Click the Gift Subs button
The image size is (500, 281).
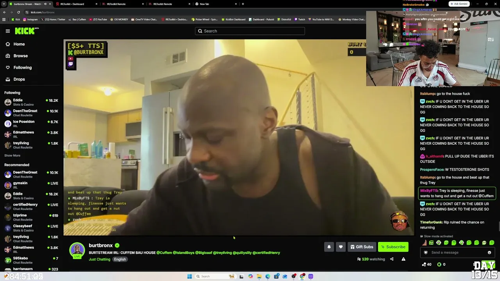click(x=362, y=247)
